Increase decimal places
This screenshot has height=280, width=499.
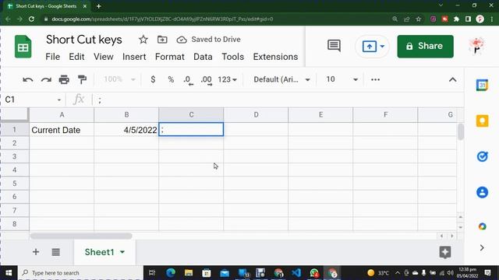click(206, 80)
